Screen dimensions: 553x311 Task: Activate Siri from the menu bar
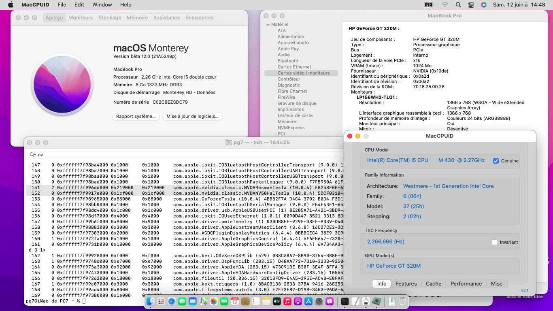pyautogui.click(x=484, y=5)
